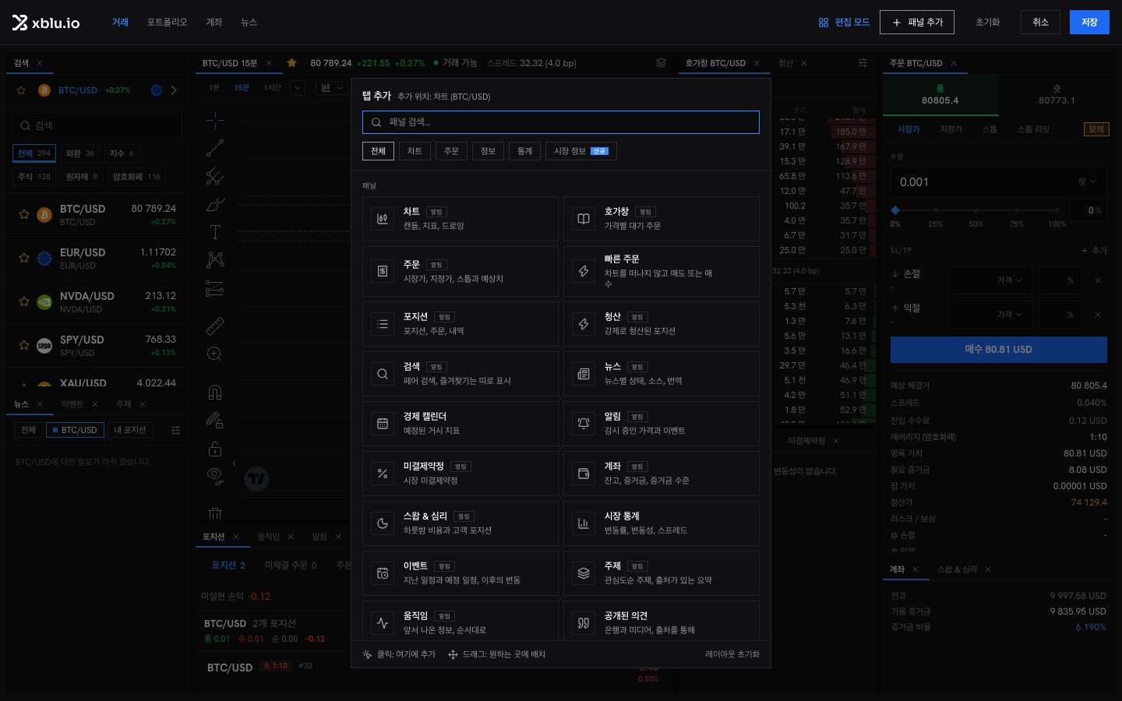Click the xblu.io logo

click(x=46, y=23)
